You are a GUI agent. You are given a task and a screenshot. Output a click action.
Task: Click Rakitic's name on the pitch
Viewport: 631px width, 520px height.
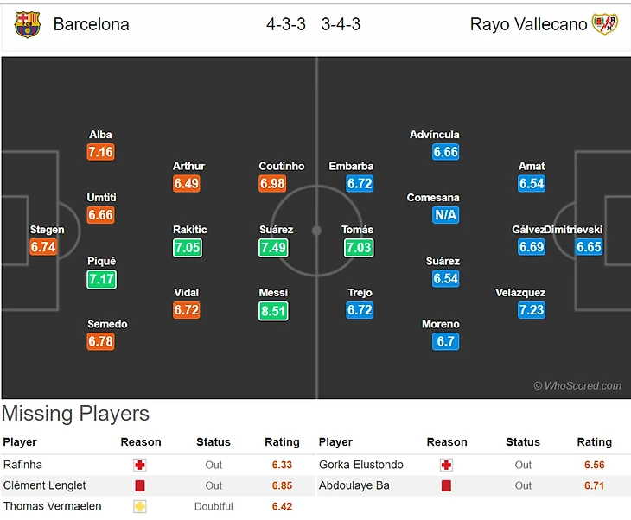pos(189,230)
